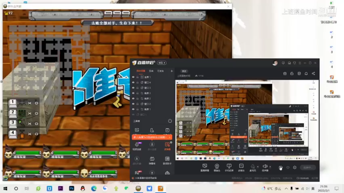The image size is (344, 193).
Task: Open the video beauty tool
Action: tap(137, 146)
